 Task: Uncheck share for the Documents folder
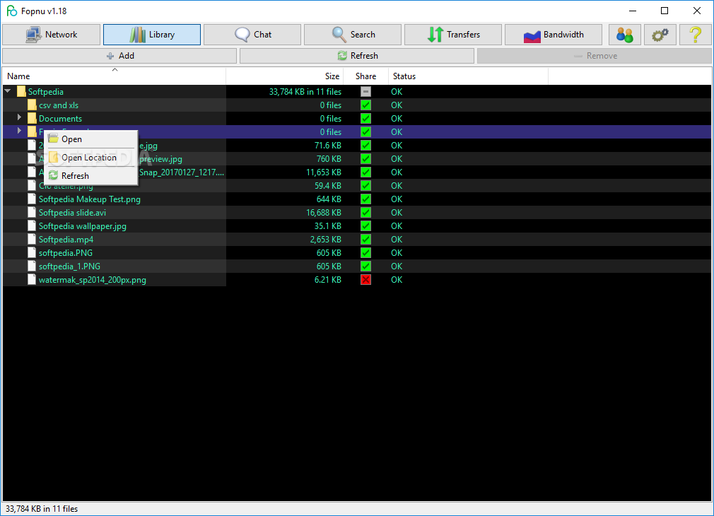coord(365,119)
